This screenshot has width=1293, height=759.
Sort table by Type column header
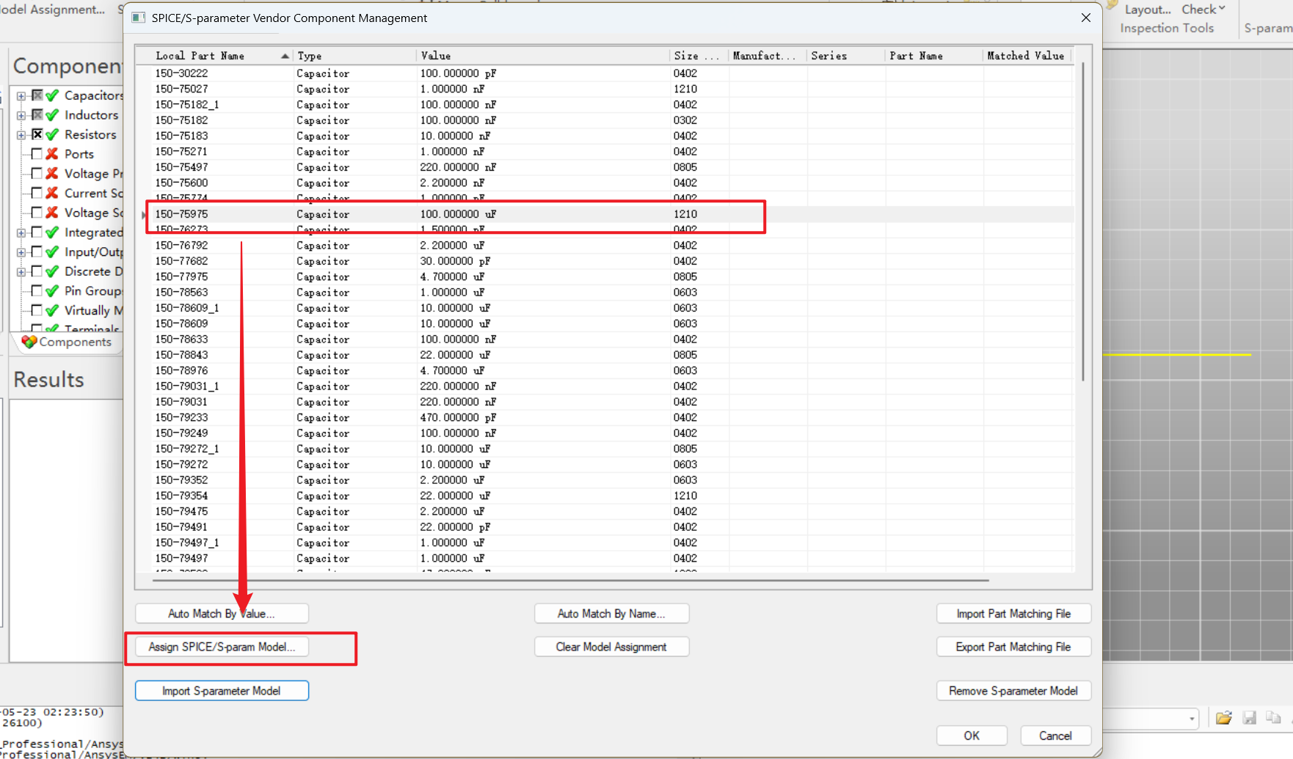[x=354, y=56]
